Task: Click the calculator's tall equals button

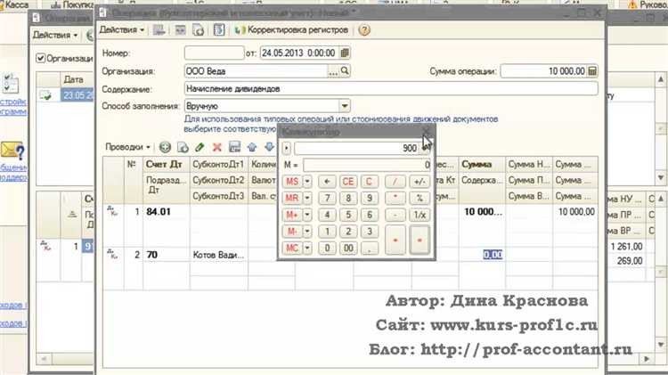Action: click(420, 240)
